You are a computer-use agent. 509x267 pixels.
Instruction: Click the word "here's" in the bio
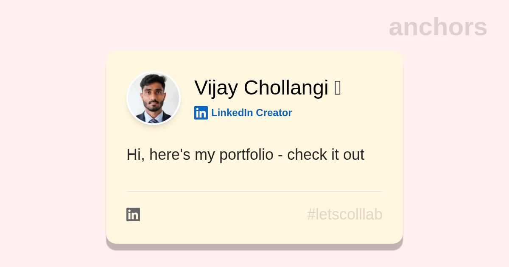pos(170,155)
